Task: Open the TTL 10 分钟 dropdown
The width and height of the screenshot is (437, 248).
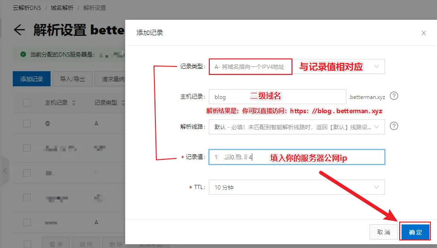Action: (297, 187)
